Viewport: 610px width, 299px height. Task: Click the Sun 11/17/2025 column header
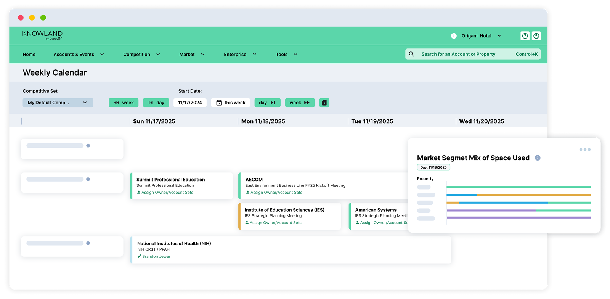click(154, 121)
